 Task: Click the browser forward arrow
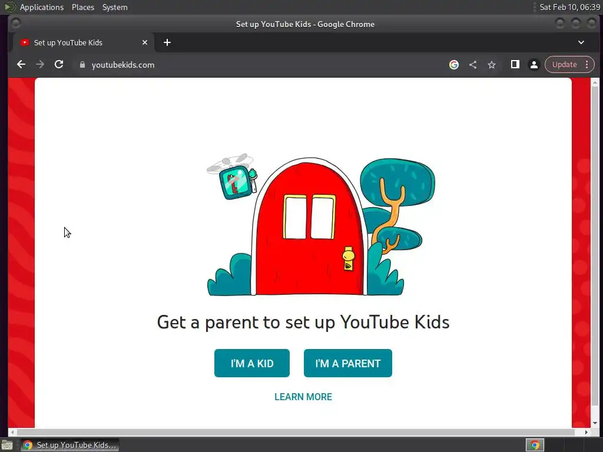40,65
